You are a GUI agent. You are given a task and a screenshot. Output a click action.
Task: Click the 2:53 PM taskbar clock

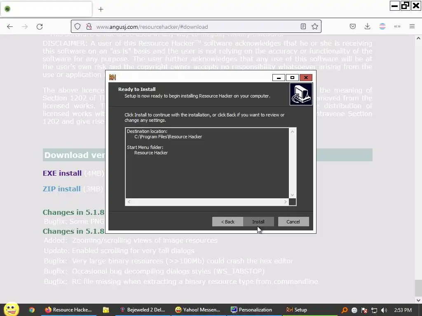point(403,310)
